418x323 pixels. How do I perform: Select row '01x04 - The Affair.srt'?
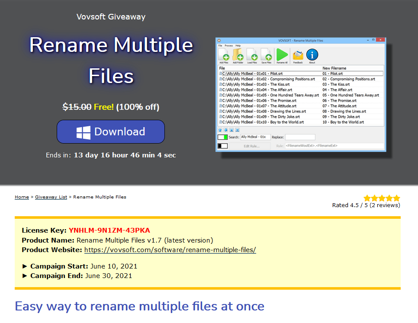tap(301, 90)
